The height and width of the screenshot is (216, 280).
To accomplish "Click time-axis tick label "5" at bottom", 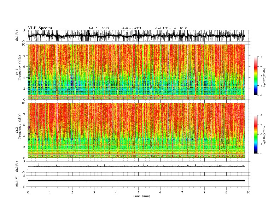I will tap(138, 192).
